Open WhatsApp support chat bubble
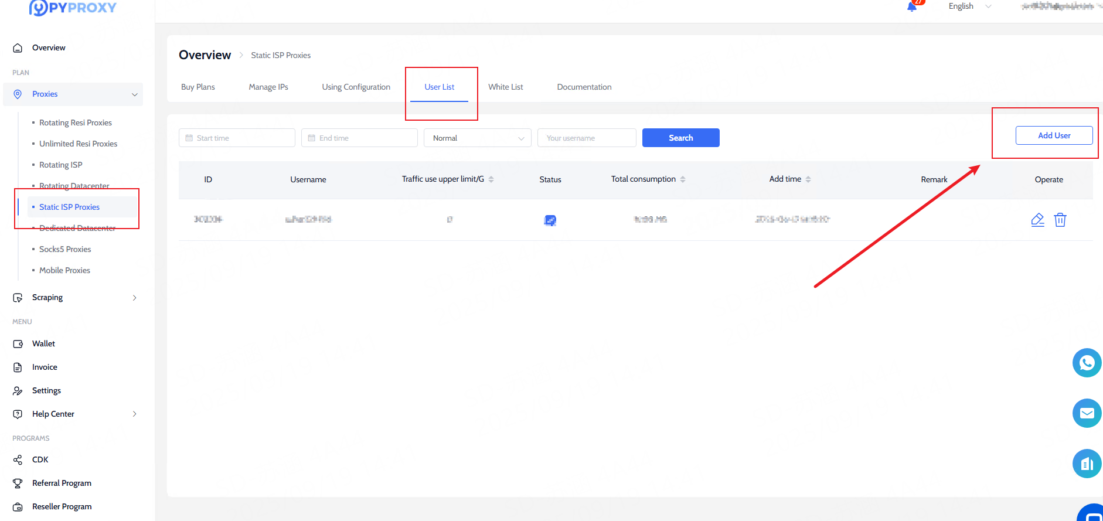 click(1087, 363)
